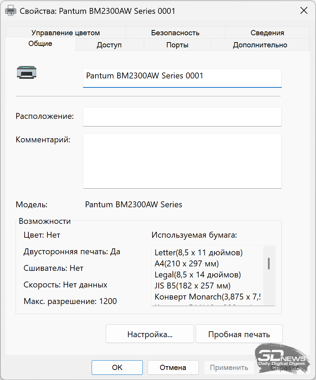Focus the Расположение text field
Screen dimensions: 316x380
182,117
